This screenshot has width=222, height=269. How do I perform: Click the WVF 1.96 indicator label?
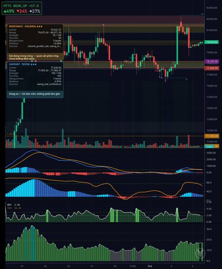click(13, 205)
